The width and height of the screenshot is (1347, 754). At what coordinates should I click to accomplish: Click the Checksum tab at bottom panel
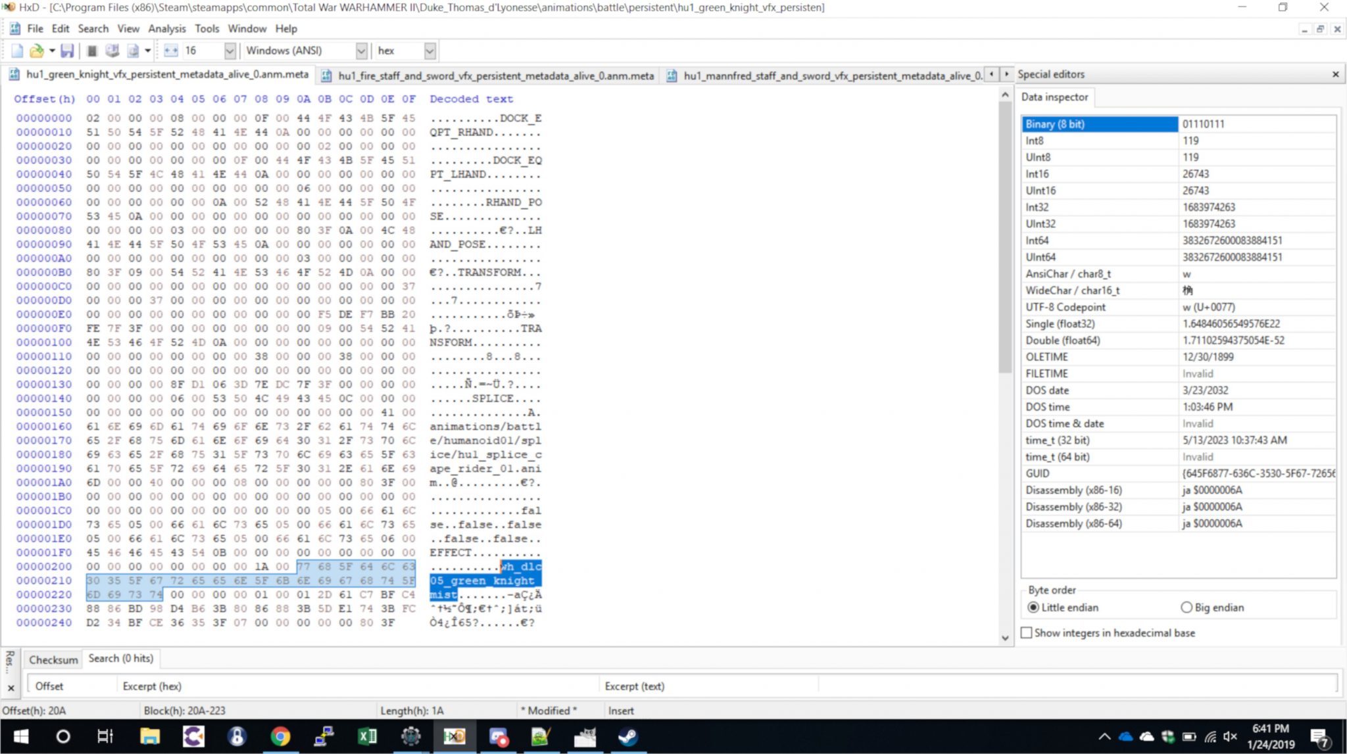52,659
